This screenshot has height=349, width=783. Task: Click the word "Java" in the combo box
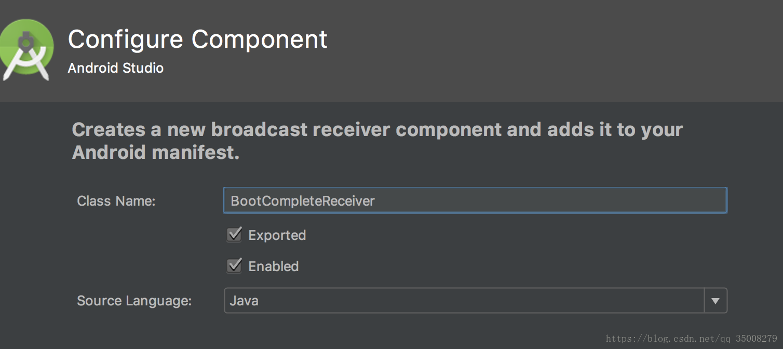pos(244,301)
